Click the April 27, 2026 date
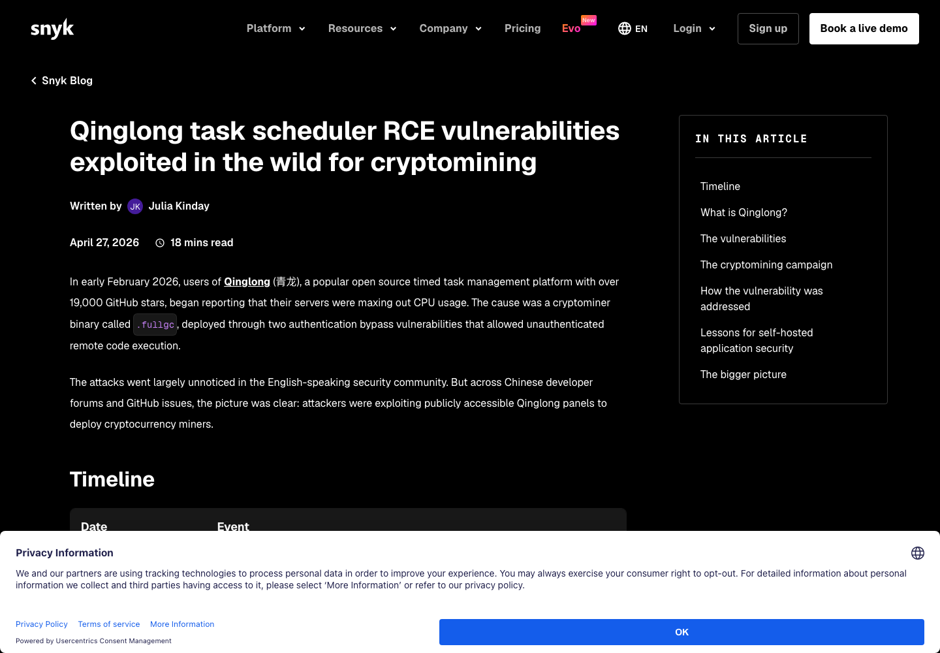940x653 pixels. tap(104, 242)
